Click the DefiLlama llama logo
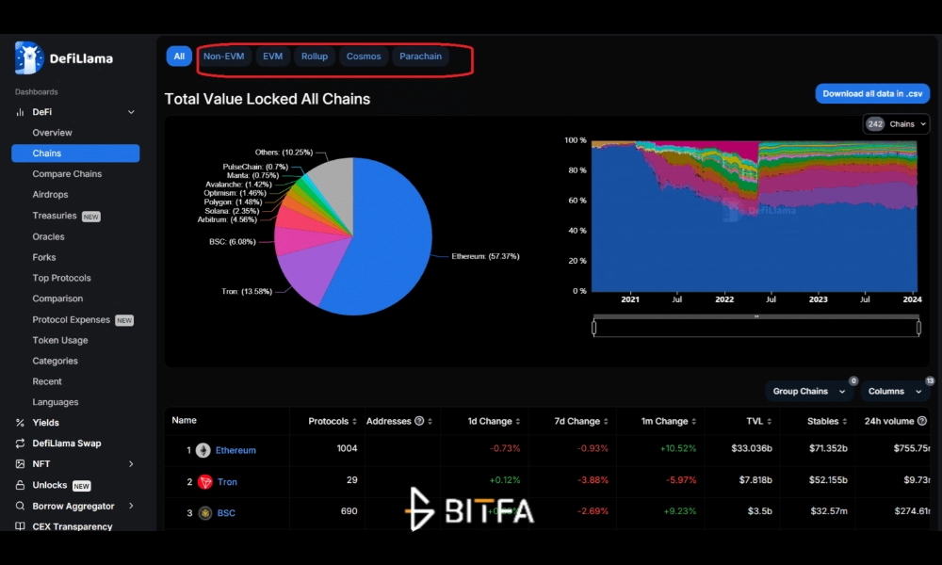The image size is (942, 565). (29, 57)
